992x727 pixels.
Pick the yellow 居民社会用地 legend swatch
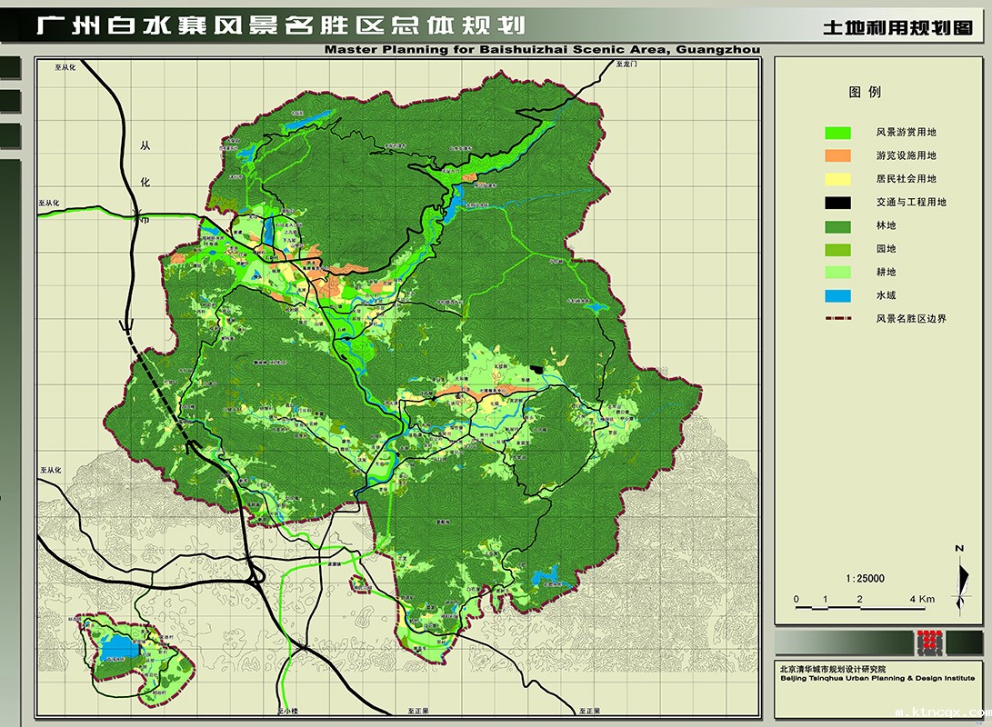(x=837, y=179)
